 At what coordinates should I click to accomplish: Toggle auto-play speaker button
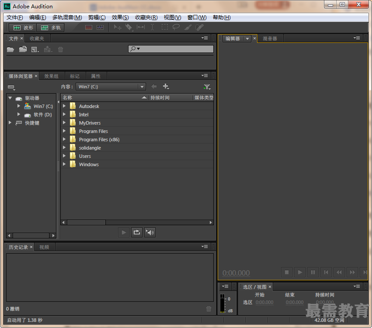point(149,232)
